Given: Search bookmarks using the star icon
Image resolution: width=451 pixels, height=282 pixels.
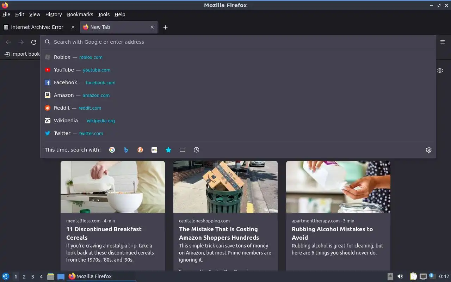Looking at the screenshot, I should (x=168, y=150).
